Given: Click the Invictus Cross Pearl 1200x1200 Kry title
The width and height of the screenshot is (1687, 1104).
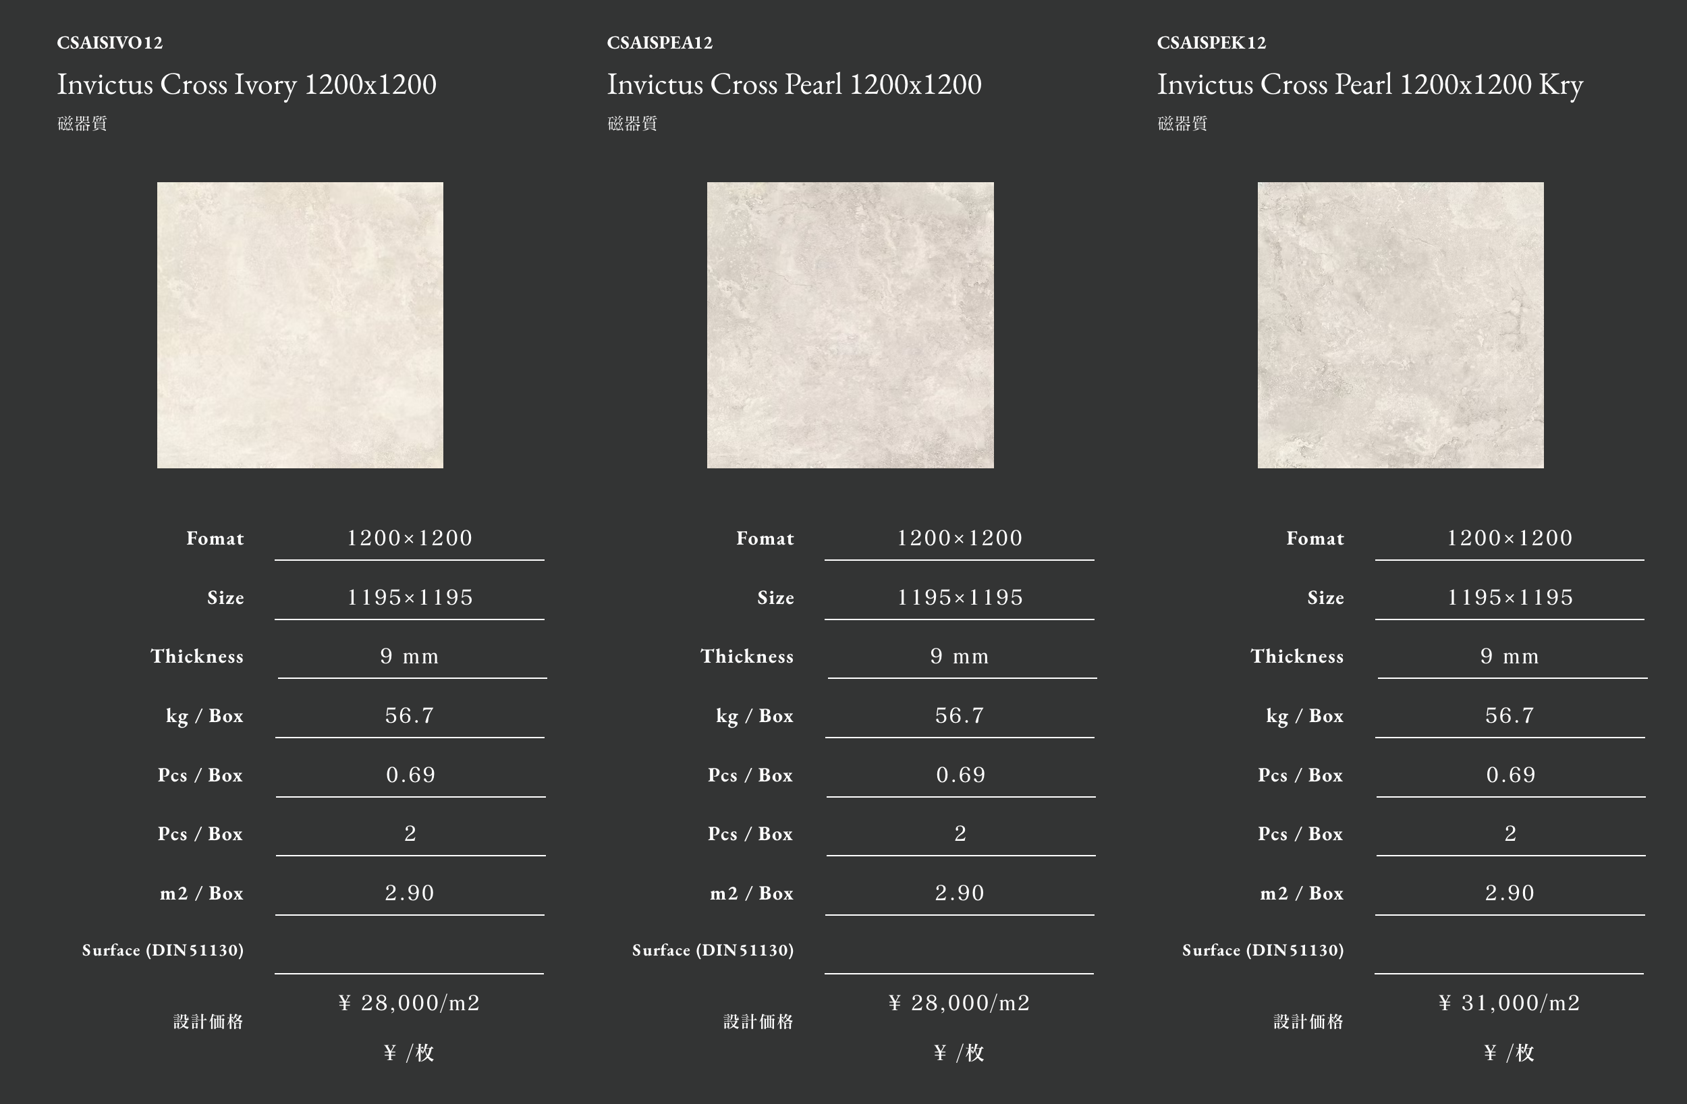Looking at the screenshot, I should click(x=1370, y=84).
